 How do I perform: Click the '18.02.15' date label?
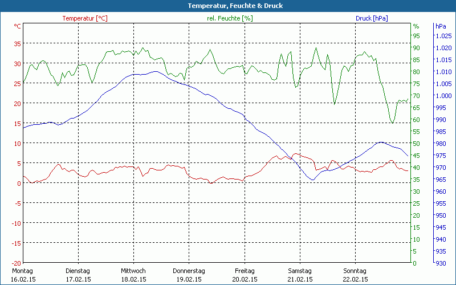134,279
